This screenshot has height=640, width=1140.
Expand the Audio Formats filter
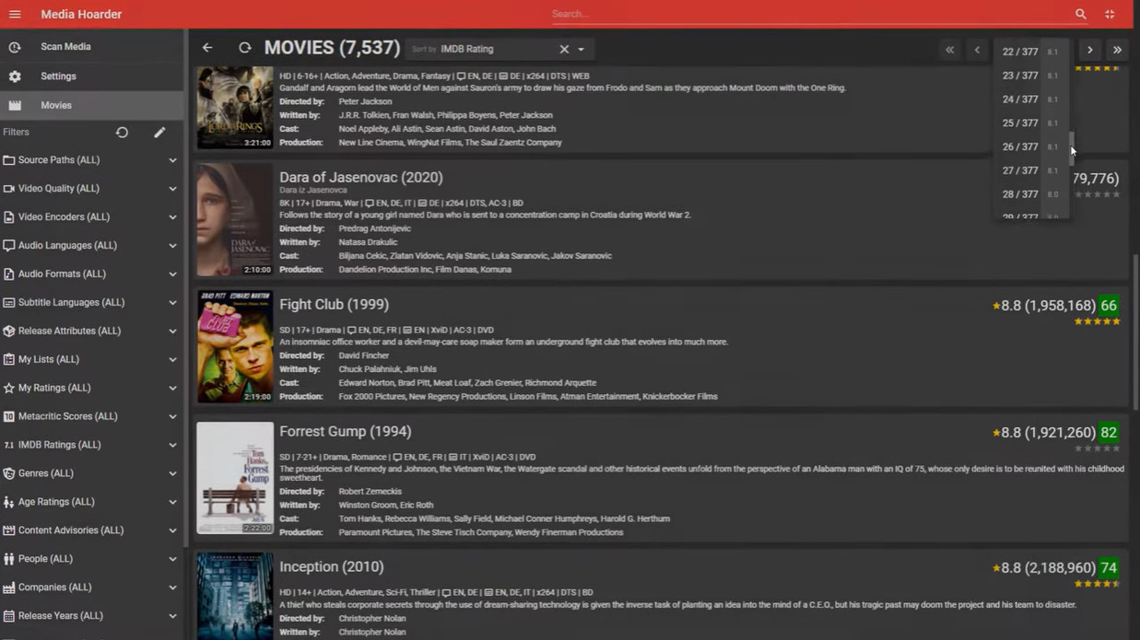[x=172, y=274]
